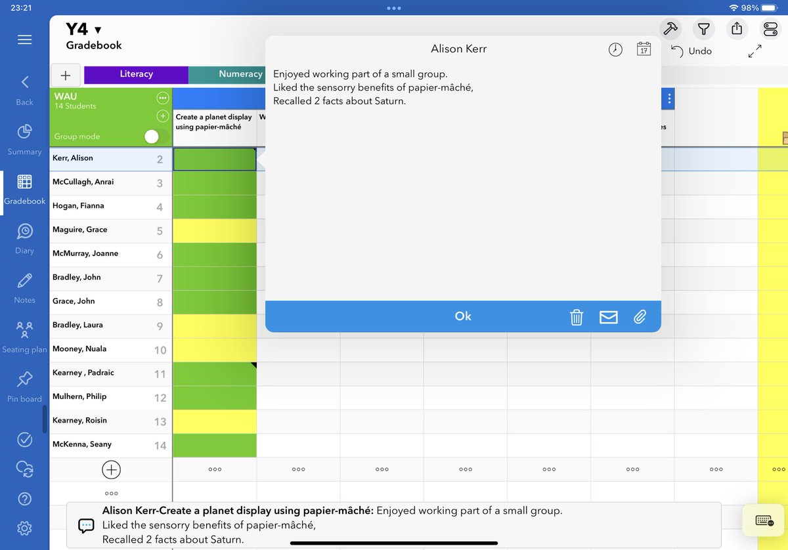Select the Create a planet display column header

click(215, 127)
